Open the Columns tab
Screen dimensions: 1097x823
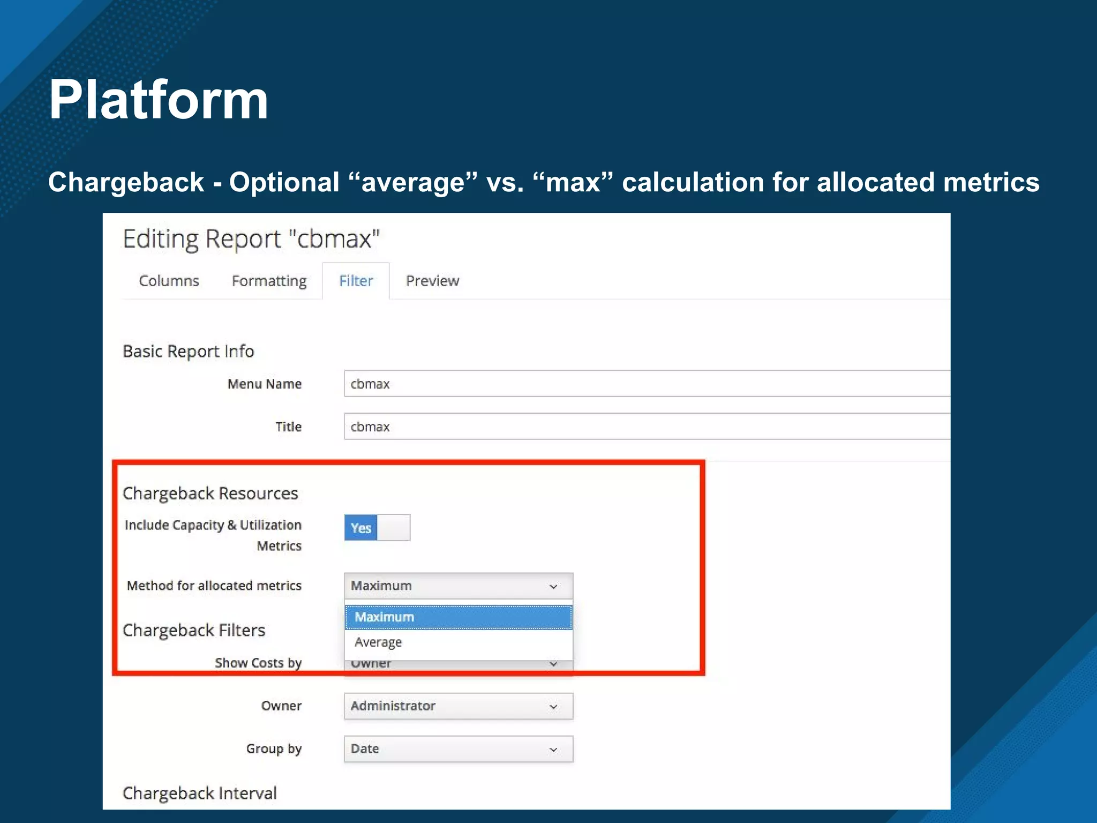(169, 281)
